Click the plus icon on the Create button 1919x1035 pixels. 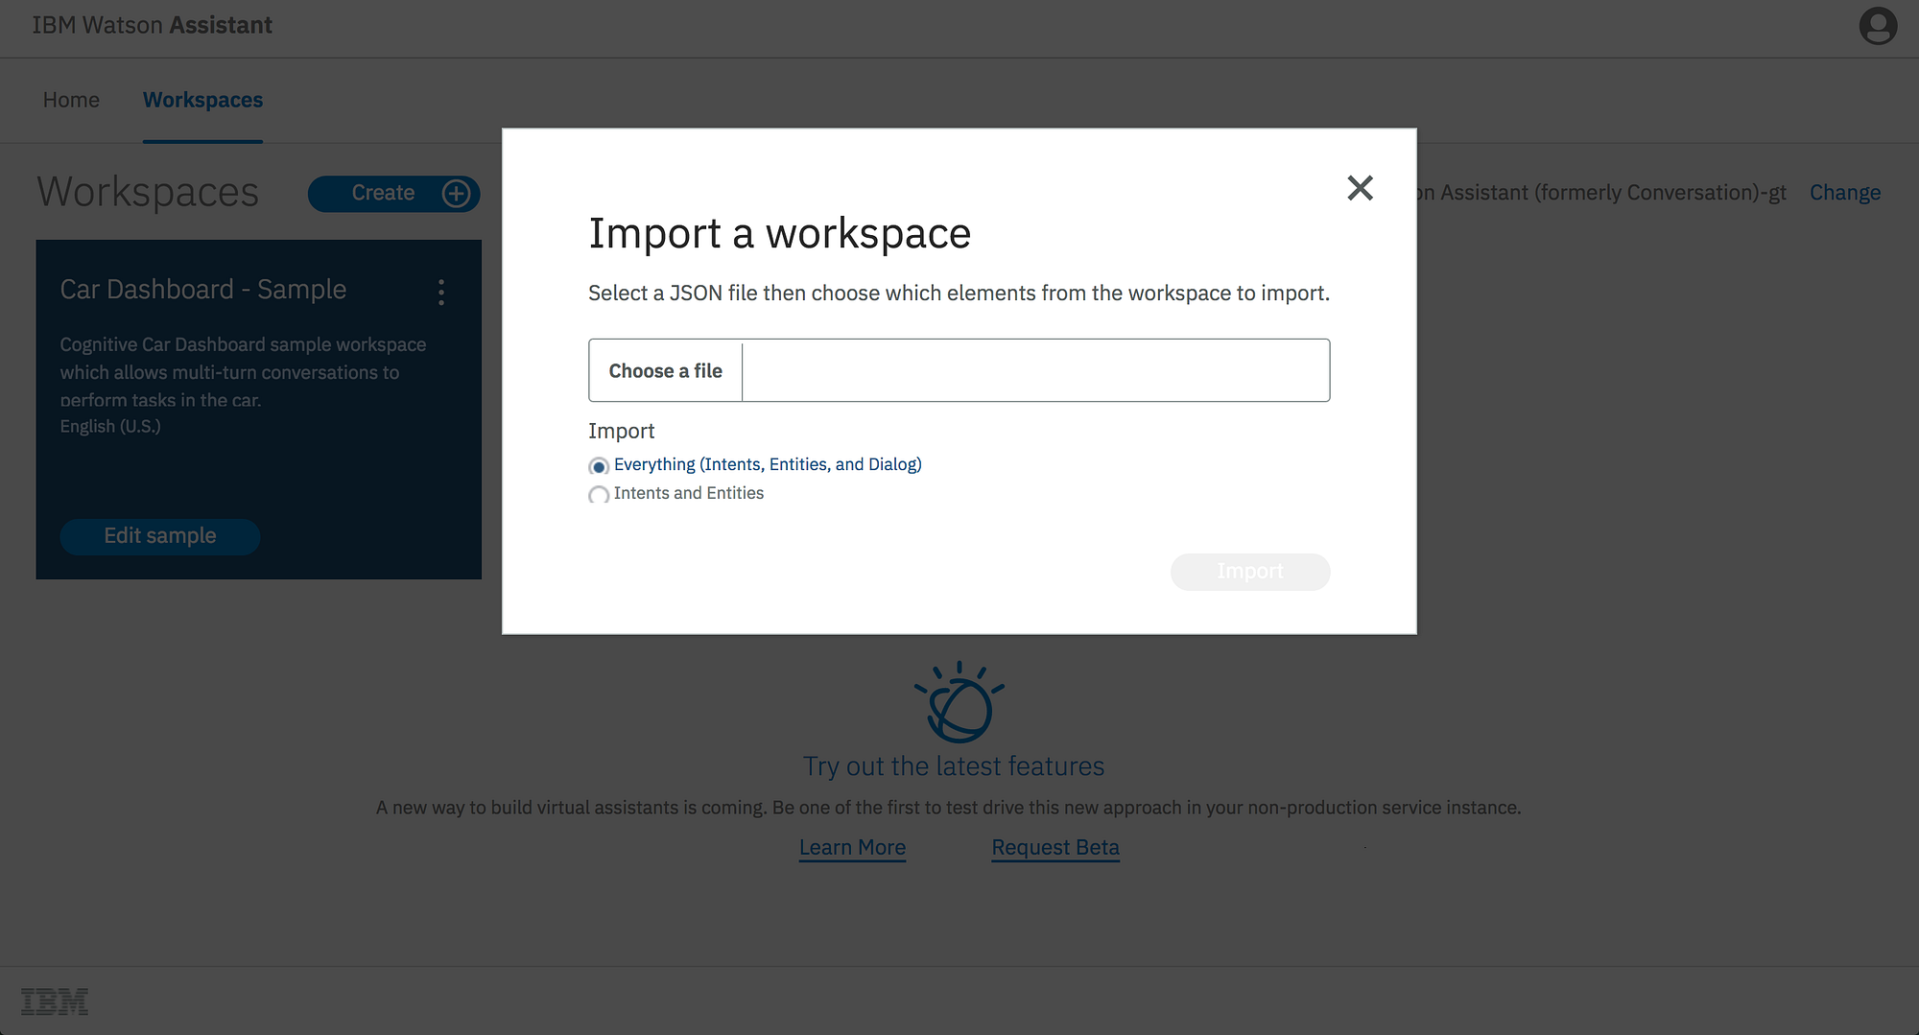click(x=456, y=194)
